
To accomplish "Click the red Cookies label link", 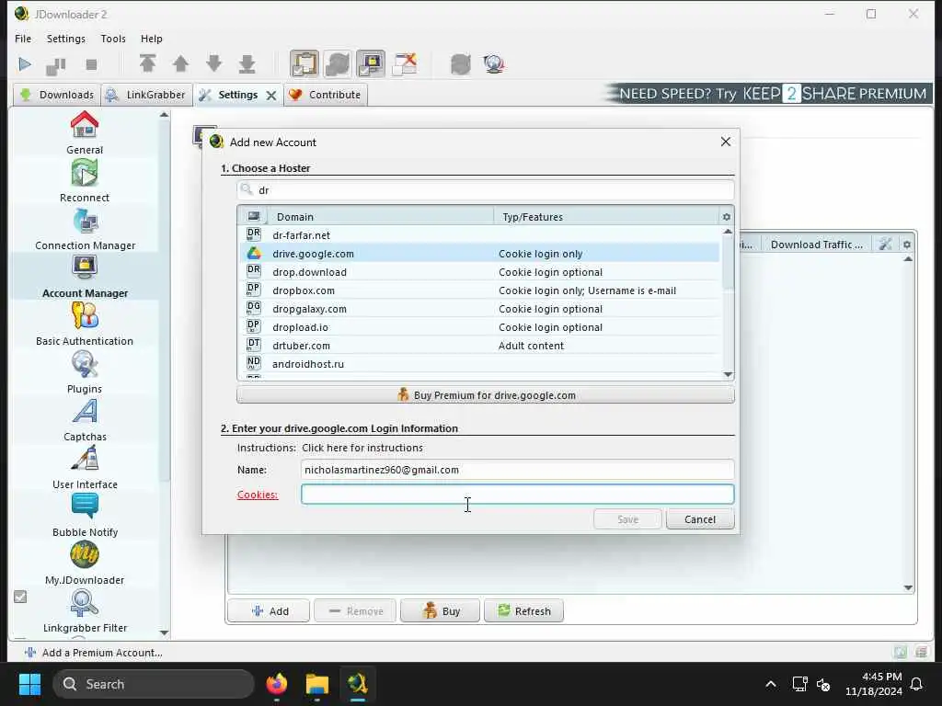I will [258, 495].
